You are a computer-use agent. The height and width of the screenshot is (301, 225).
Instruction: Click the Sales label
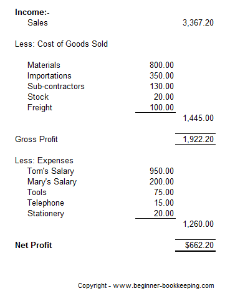tap(37, 23)
